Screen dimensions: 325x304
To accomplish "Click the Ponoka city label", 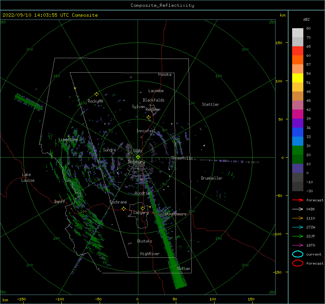I will pyautogui.click(x=165, y=74).
